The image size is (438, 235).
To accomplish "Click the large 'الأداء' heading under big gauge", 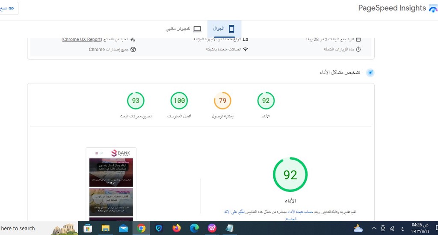I will tap(290, 201).
